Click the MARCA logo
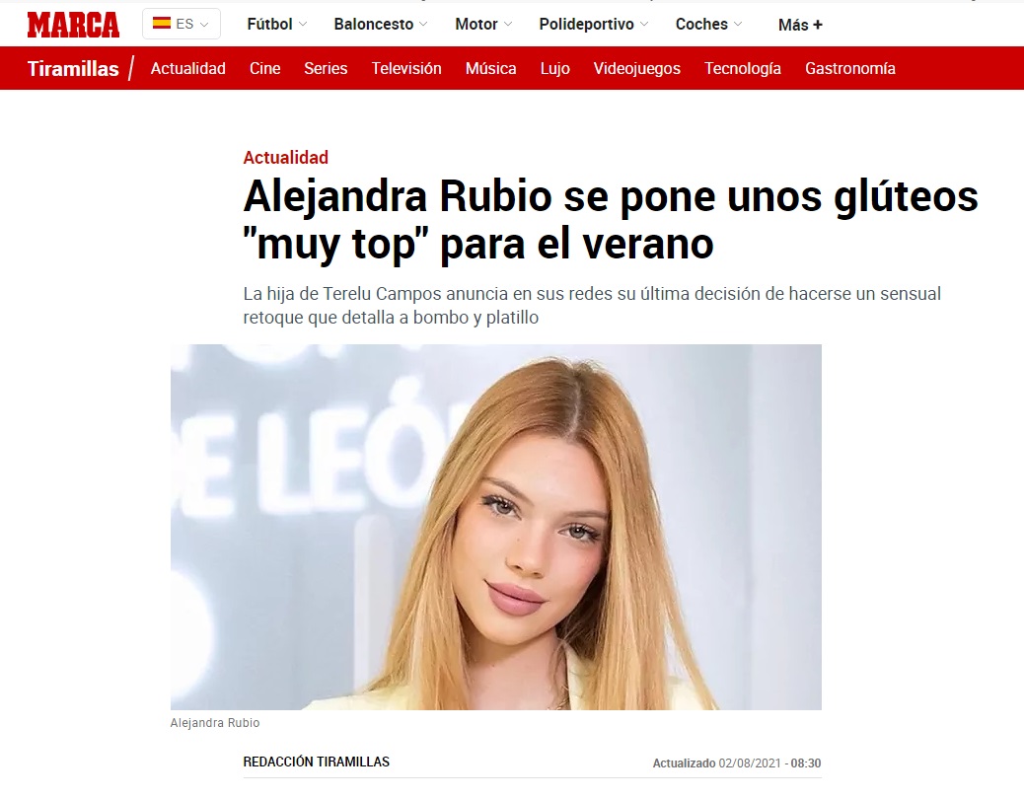Screen dimensions: 1024x799 (x=73, y=25)
